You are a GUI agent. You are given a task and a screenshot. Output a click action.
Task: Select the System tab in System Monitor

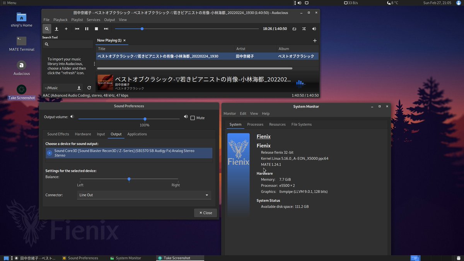coord(235,125)
